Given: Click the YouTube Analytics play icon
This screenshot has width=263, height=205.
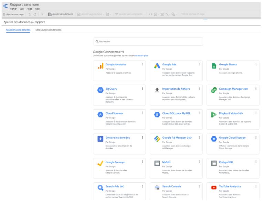Looking at the screenshot, I should (213, 188).
